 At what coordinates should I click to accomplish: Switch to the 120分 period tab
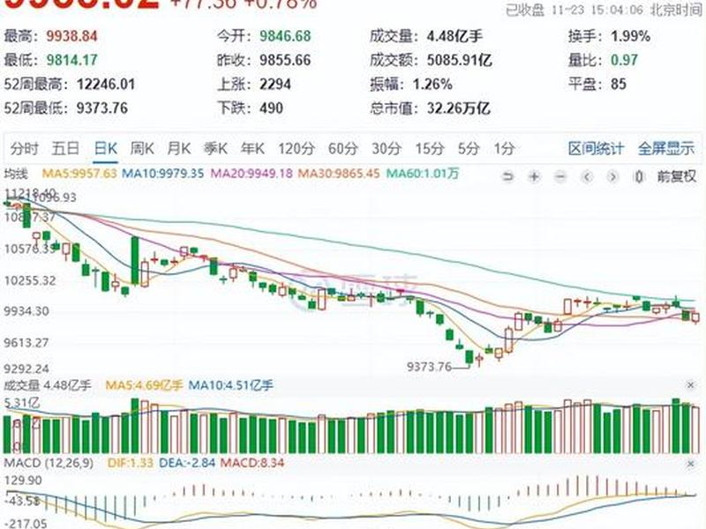click(297, 148)
